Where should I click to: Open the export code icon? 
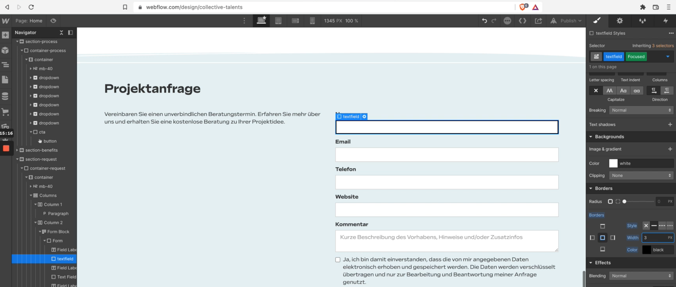coord(523,21)
